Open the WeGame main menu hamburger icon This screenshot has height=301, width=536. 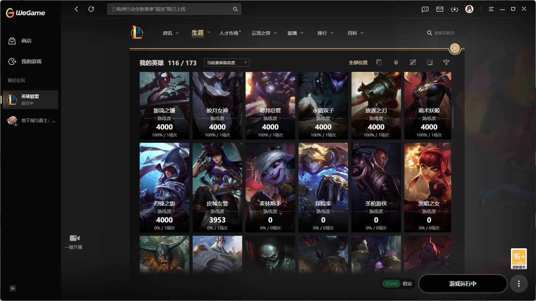click(491, 9)
